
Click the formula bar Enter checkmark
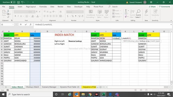(26, 25)
